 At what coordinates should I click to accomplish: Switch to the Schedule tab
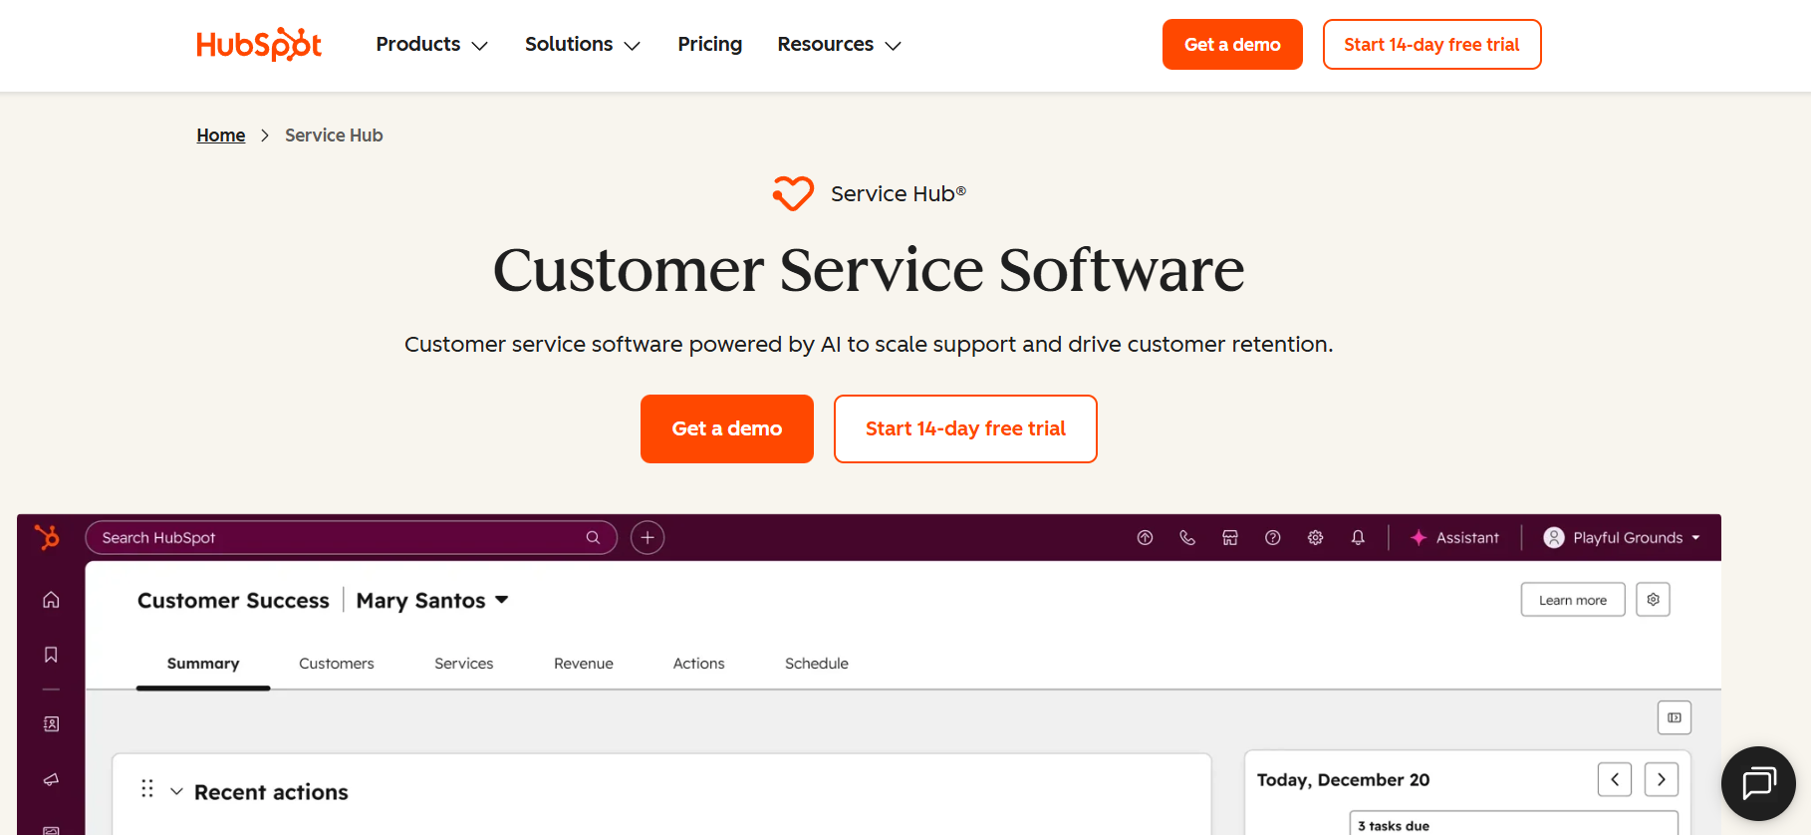pyautogui.click(x=817, y=664)
